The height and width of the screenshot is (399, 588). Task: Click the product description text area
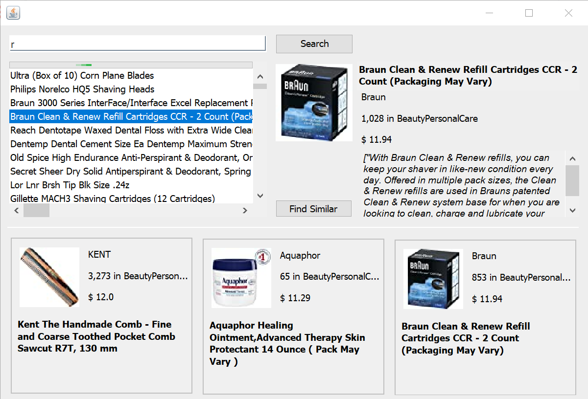point(463,184)
